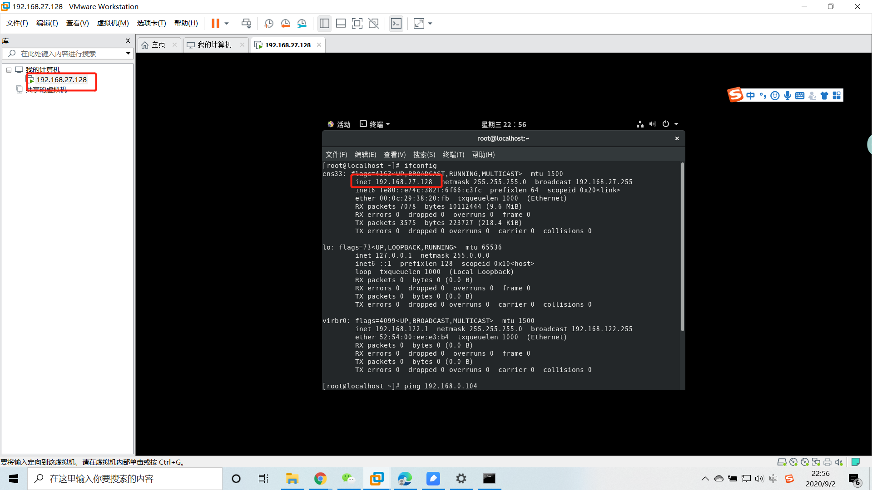Open Sogou soft keyboard
The image size is (872, 490).
pos(800,95)
